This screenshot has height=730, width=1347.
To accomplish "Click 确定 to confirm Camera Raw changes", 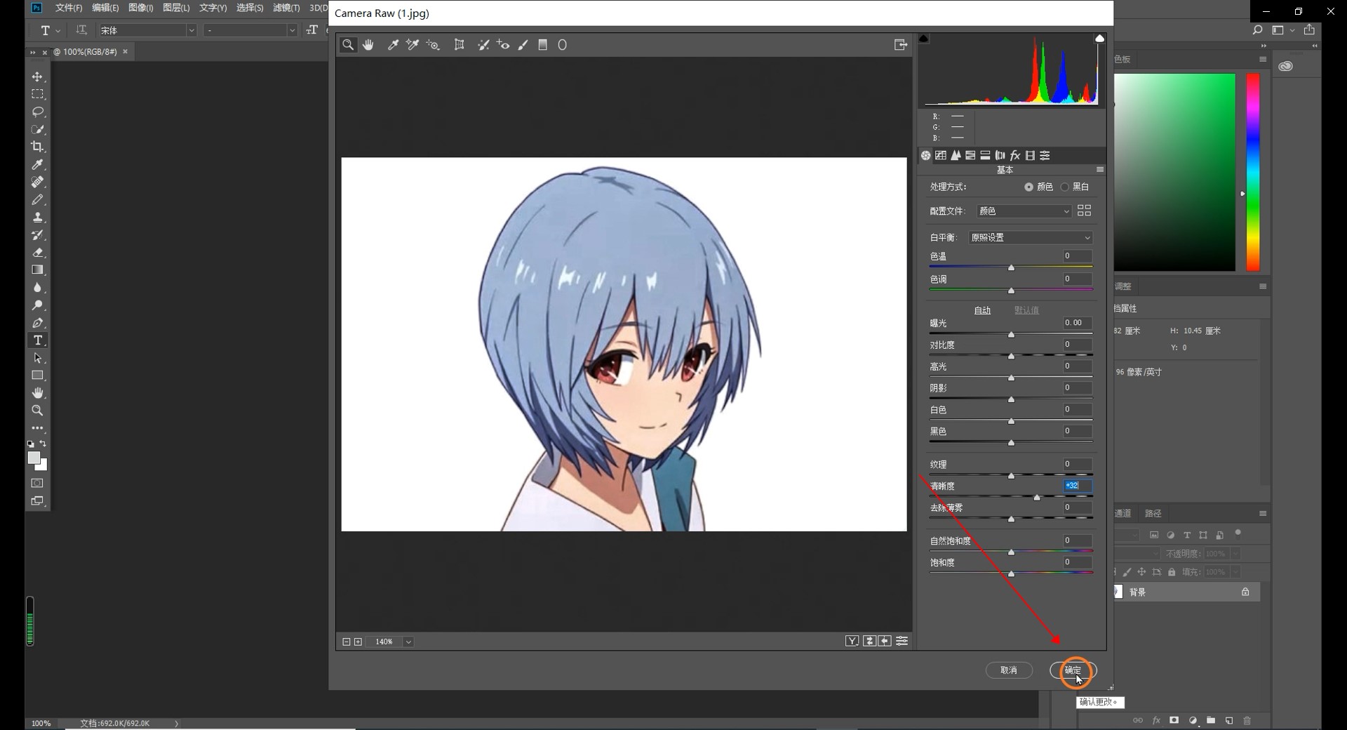I will click(1073, 670).
